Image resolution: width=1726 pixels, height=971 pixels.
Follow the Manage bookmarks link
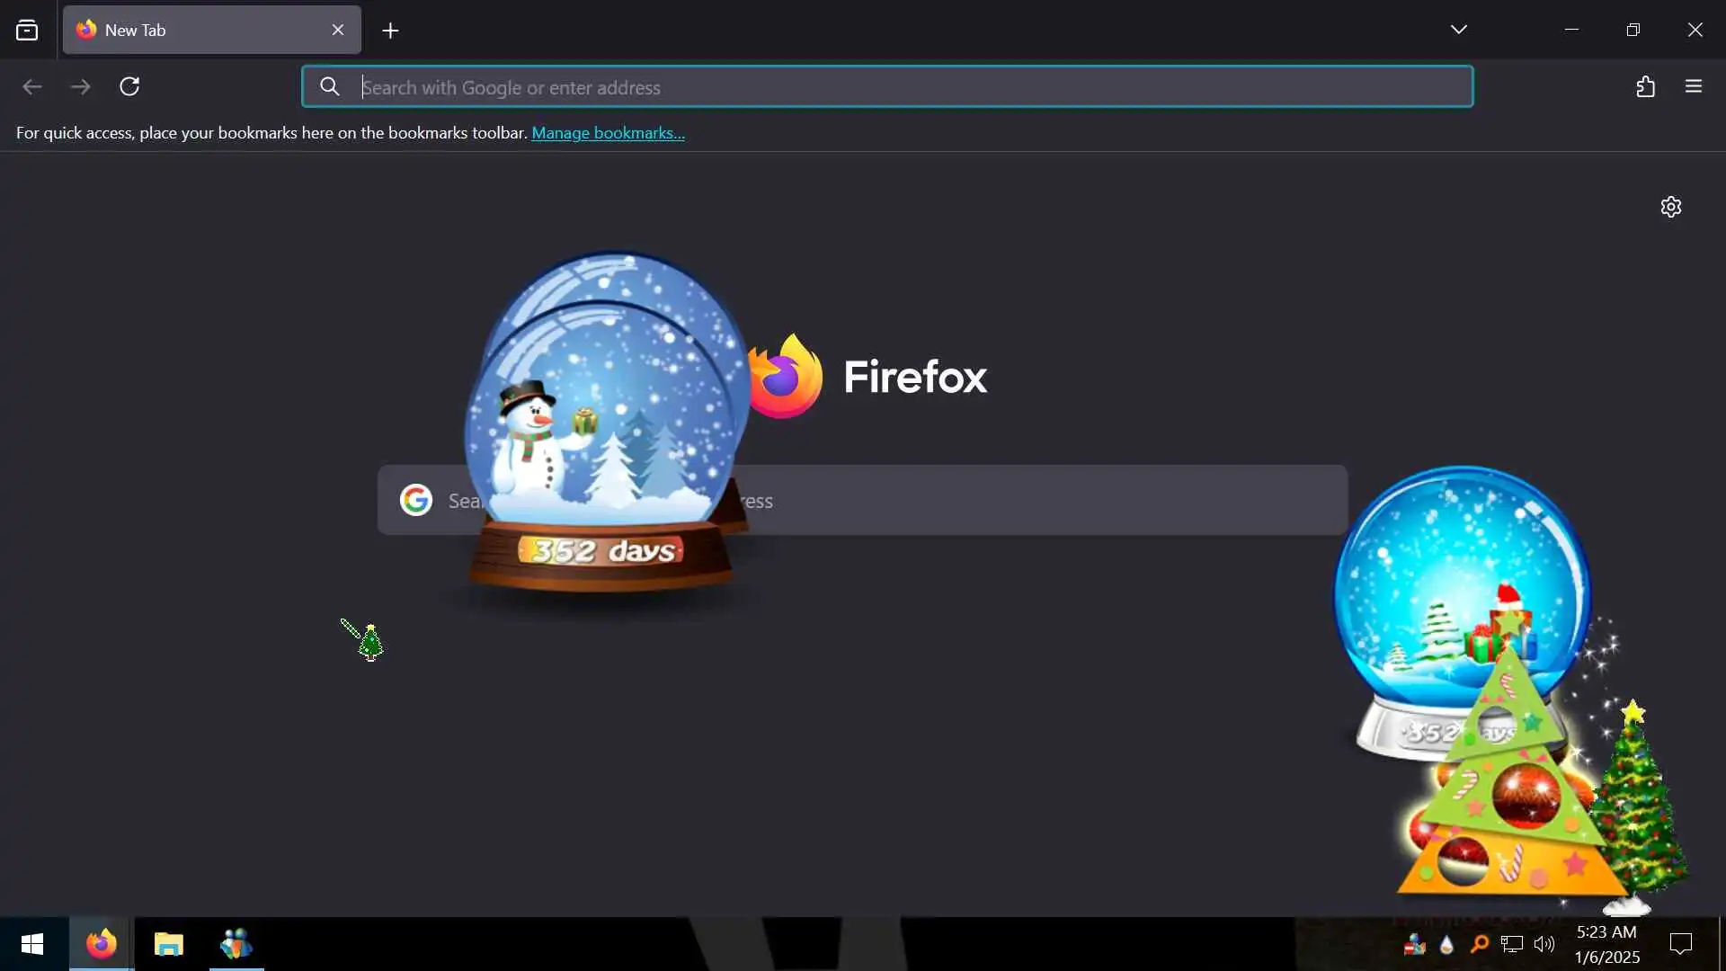(x=608, y=133)
